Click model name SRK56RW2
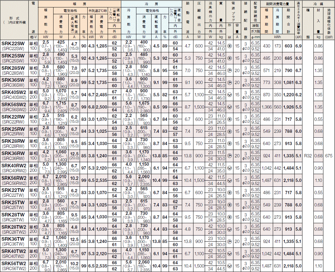Viewport: 335px width, 272px height. (x=14, y=178)
